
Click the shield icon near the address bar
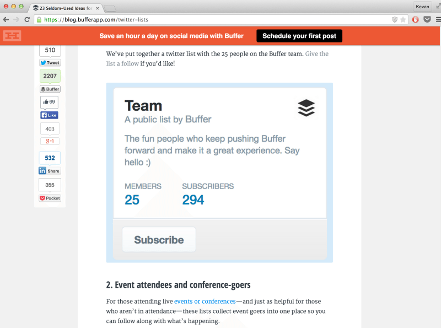394,18
